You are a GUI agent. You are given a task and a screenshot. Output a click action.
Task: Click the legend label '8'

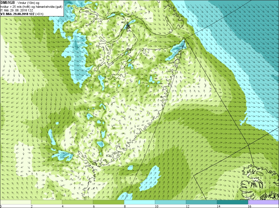click(x=125, y=206)
